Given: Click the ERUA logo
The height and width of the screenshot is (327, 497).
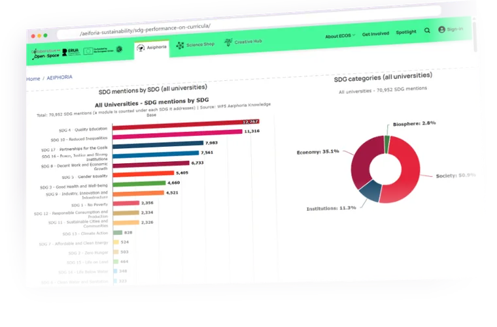Looking at the screenshot, I should (x=71, y=52).
